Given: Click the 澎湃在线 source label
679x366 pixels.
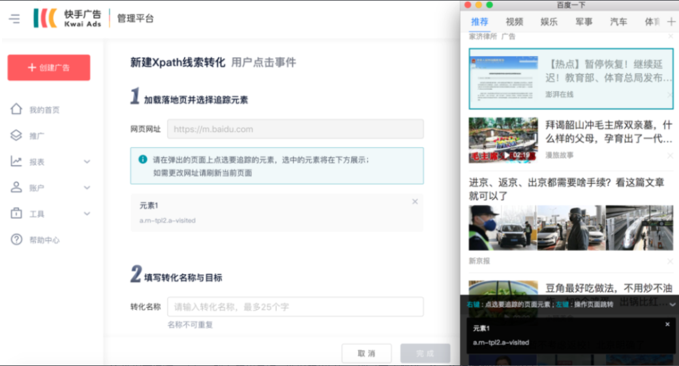Looking at the screenshot, I should [x=559, y=94].
